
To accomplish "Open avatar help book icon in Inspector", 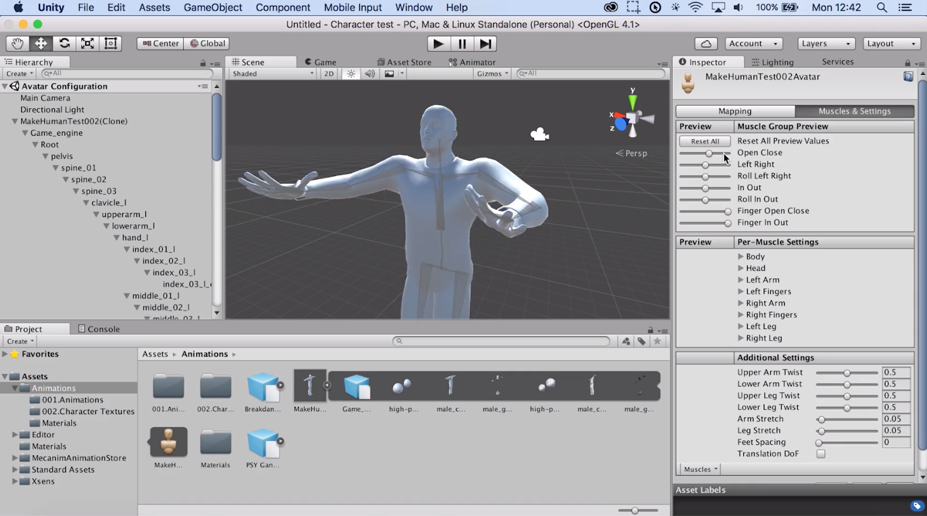I will (x=908, y=76).
